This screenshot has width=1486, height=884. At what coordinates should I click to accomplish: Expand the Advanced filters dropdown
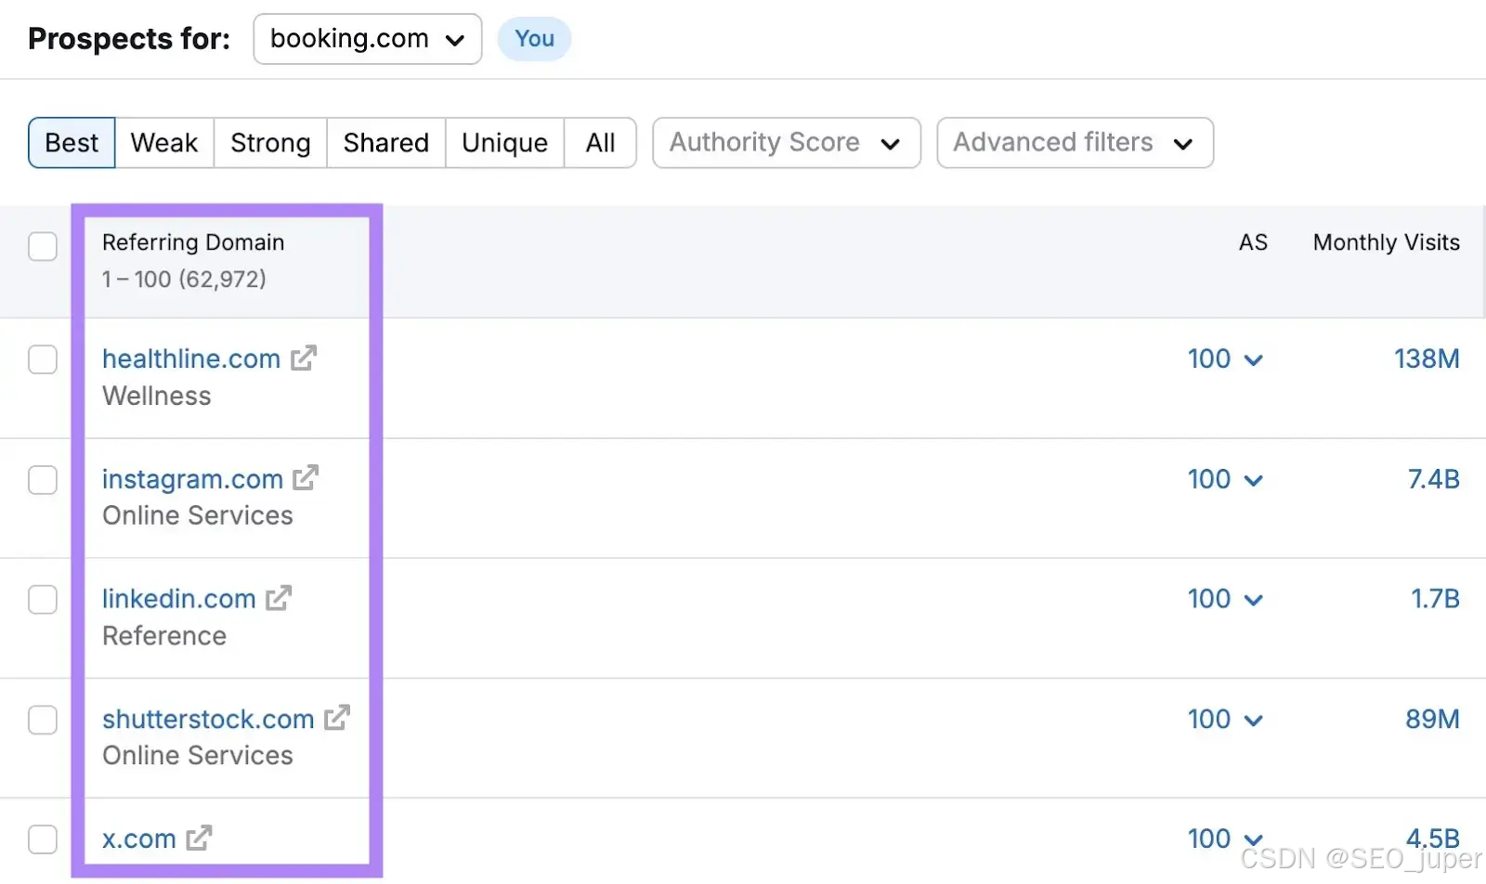[1075, 143]
